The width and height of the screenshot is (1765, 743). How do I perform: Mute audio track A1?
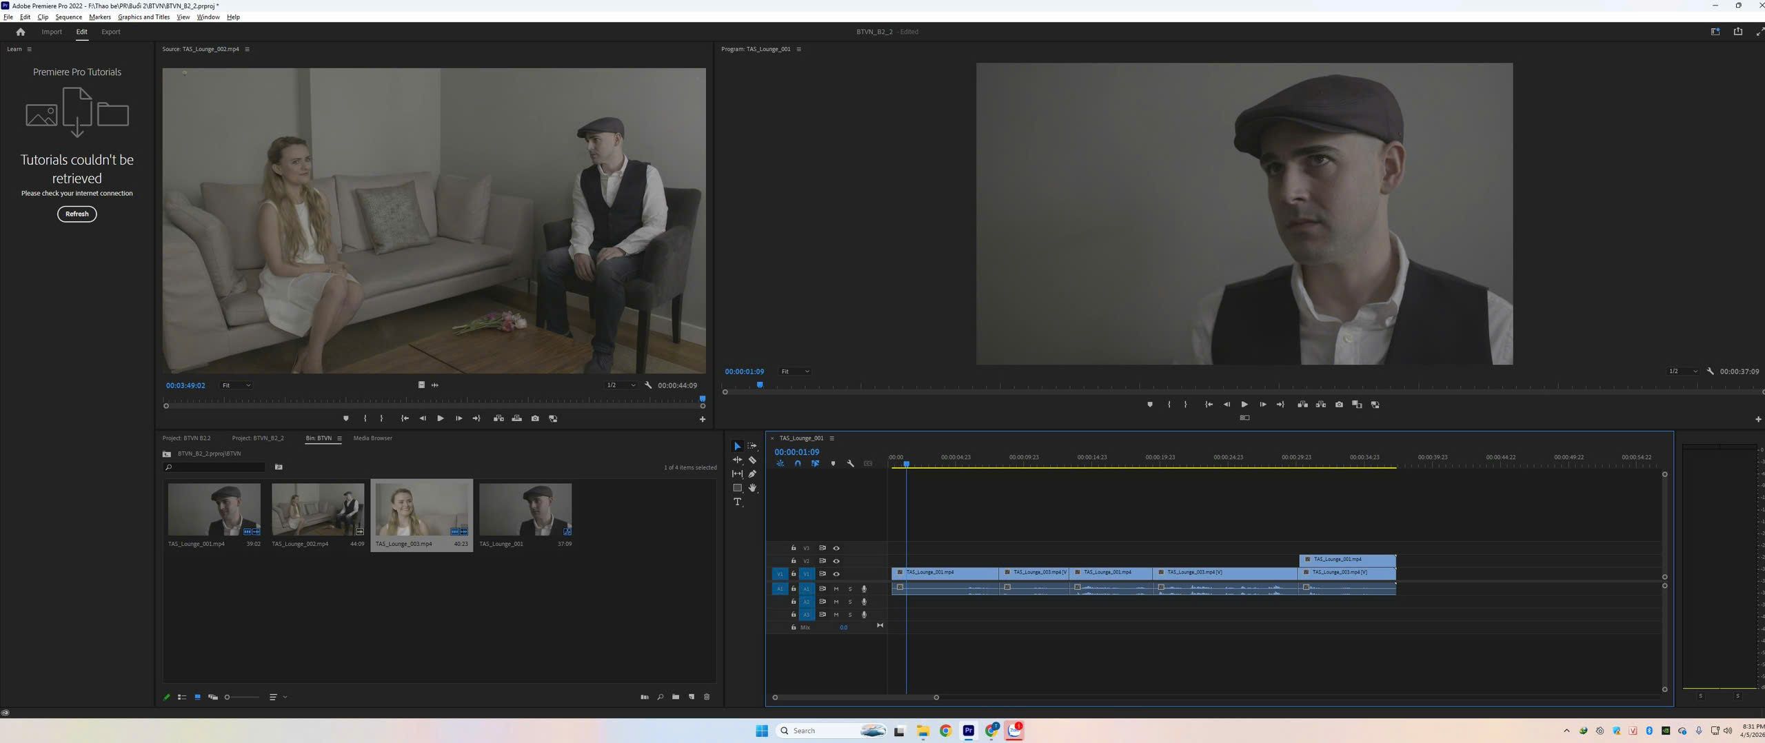tap(836, 589)
